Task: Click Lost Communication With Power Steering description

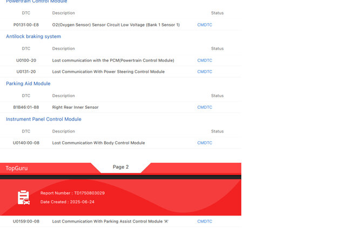Action: coord(109,72)
